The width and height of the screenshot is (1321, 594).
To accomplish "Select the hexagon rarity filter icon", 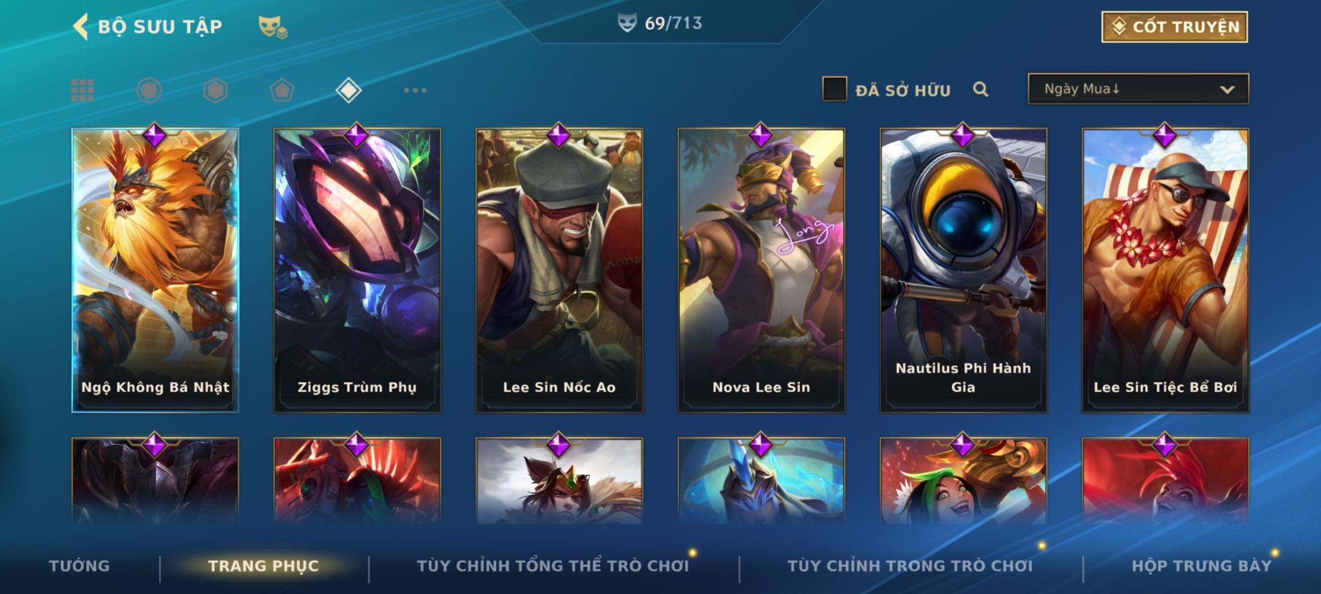I will (215, 90).
